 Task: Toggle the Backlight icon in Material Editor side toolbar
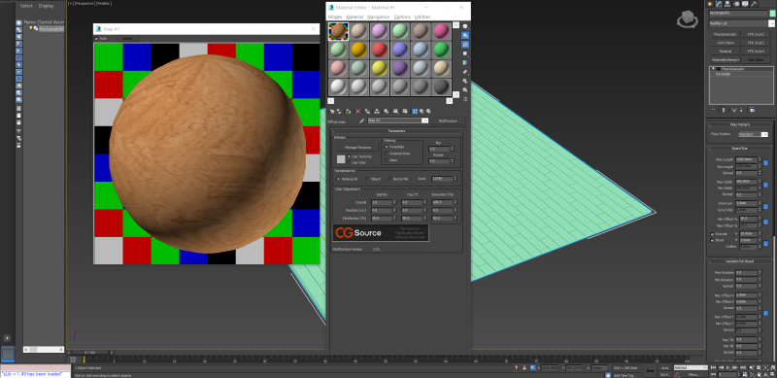tap(465, 35)
